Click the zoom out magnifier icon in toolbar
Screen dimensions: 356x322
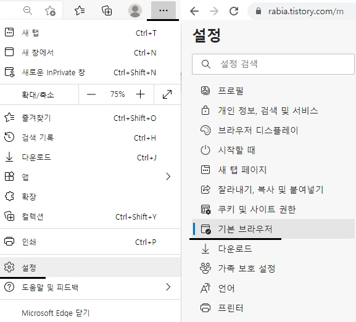tap(28, 10)
